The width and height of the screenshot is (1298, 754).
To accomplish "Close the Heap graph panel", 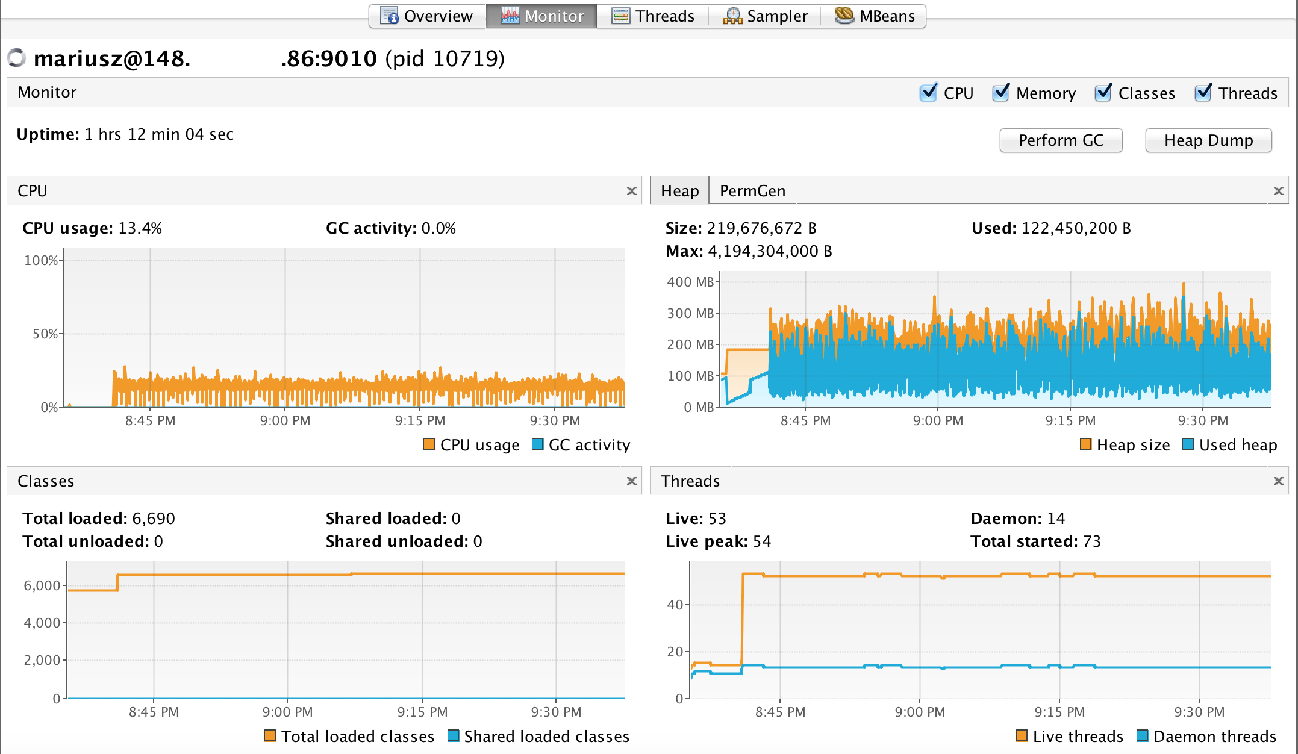I will tap(1278, 191).
